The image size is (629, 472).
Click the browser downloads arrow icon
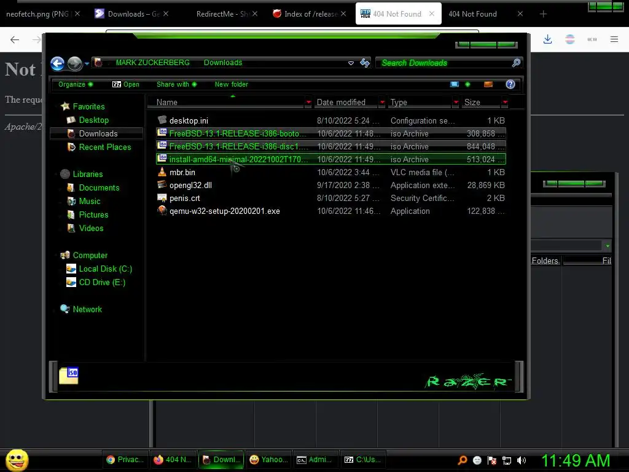pyautogui.click(x=547, y=39)
